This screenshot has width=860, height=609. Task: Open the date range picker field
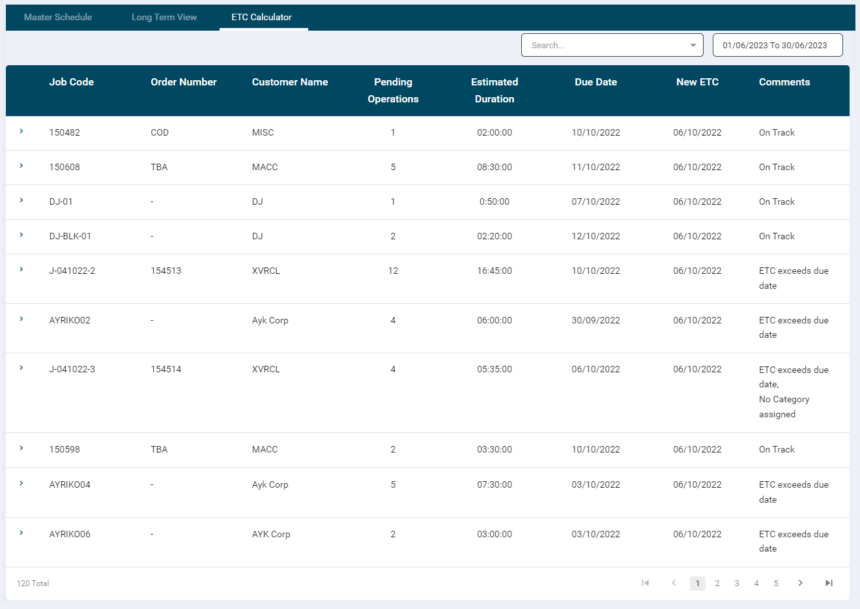[777, 46]
